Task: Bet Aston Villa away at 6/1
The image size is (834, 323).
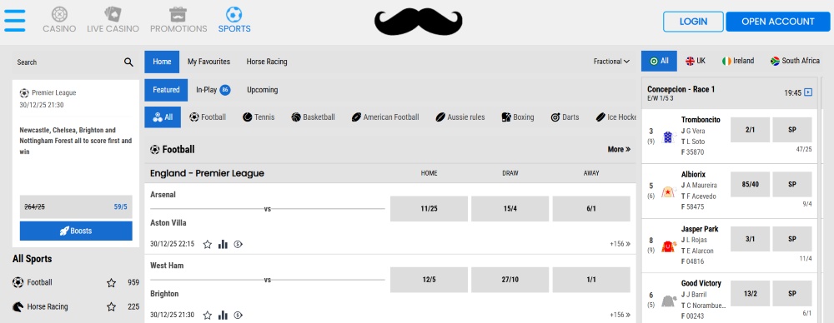Action: click(591, 209)
